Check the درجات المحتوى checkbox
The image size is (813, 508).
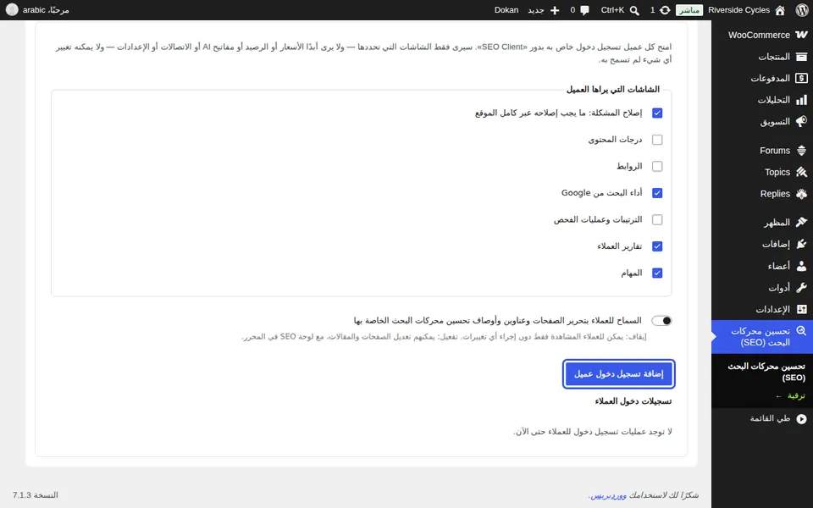[657, 140]
